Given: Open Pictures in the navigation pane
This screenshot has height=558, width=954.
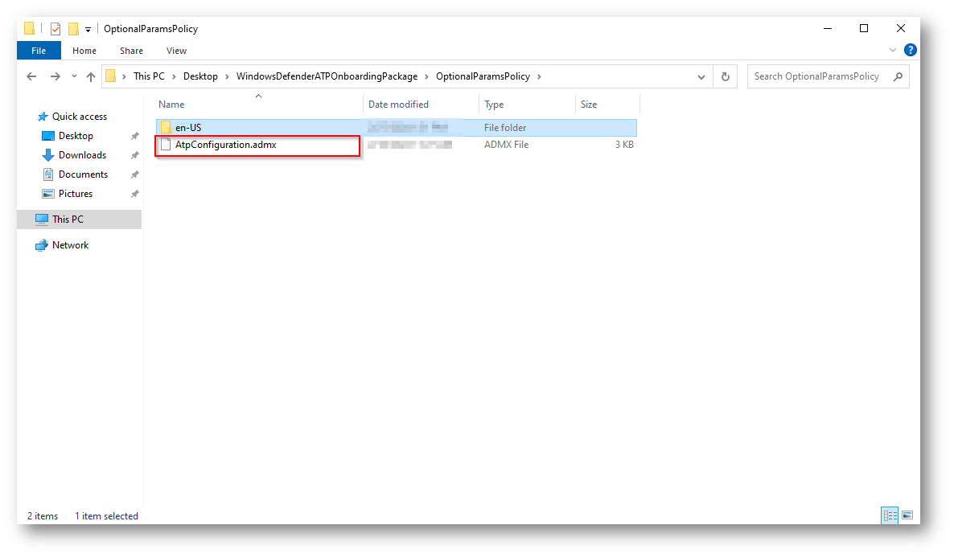Looking at the screenshot, I should pos(76,193).
